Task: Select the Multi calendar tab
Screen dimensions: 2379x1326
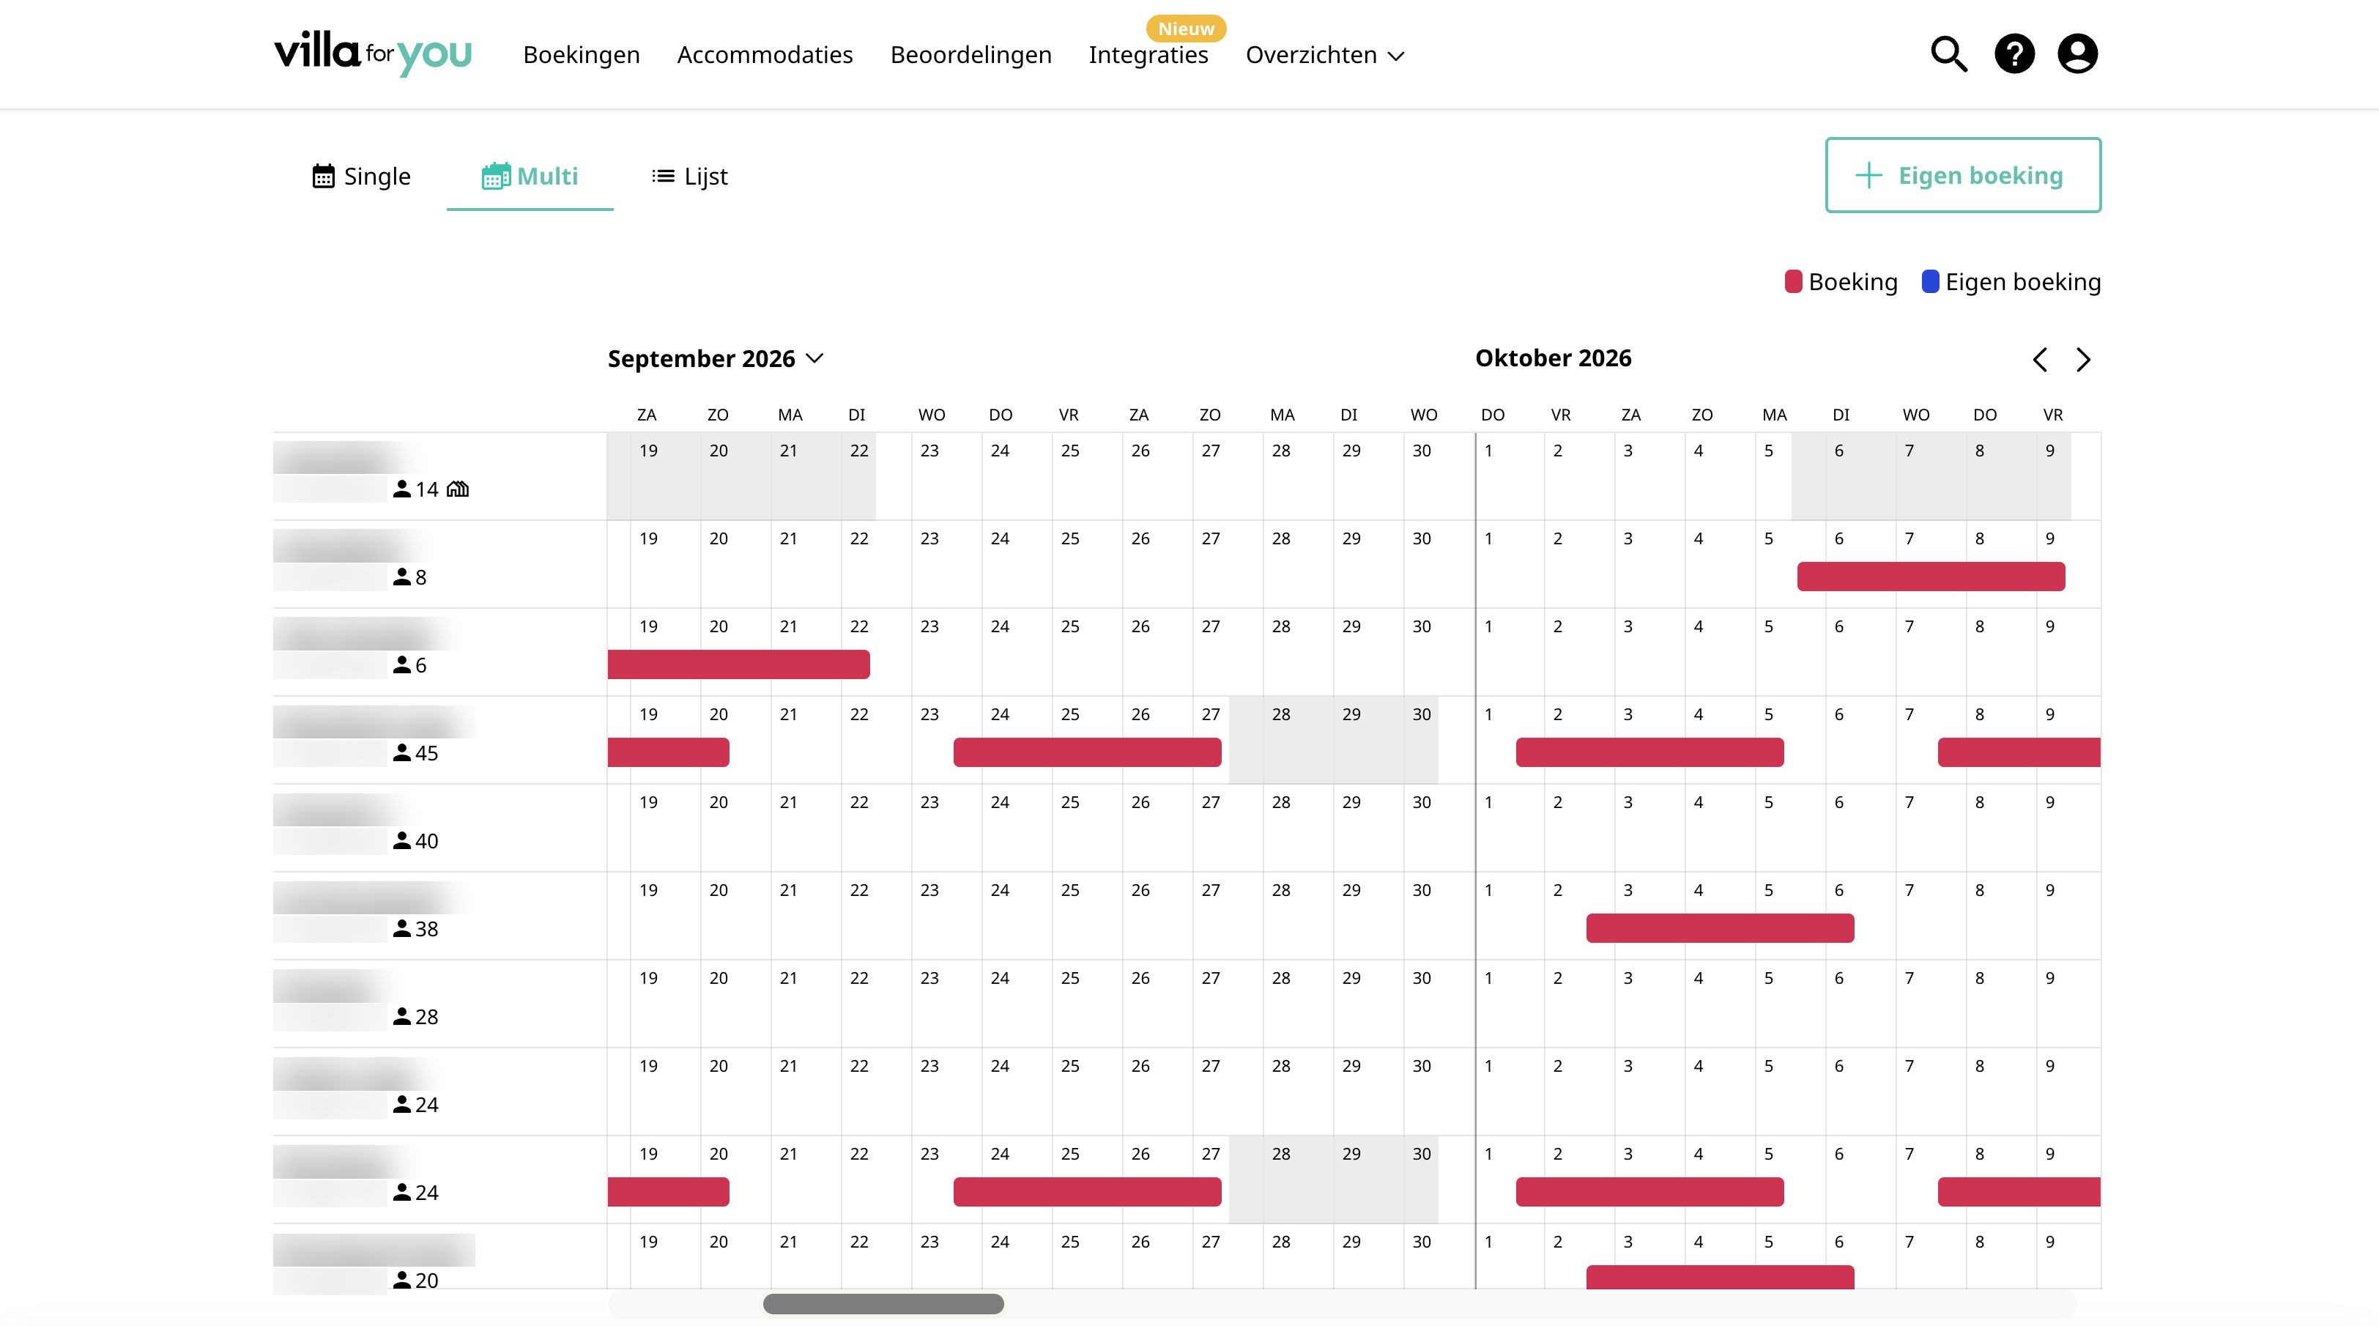Action: tap(530, 175)
